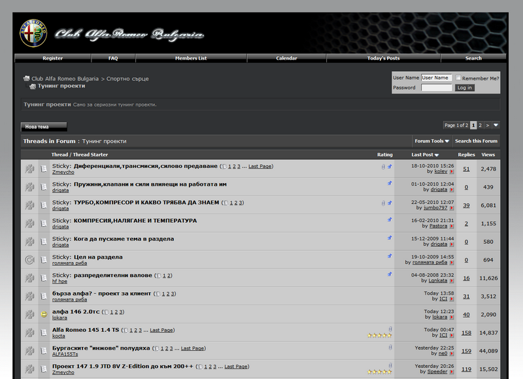Click thread status icon for разпределителни валове
This screenshot has height=379, width=523.
click(29, 278)
